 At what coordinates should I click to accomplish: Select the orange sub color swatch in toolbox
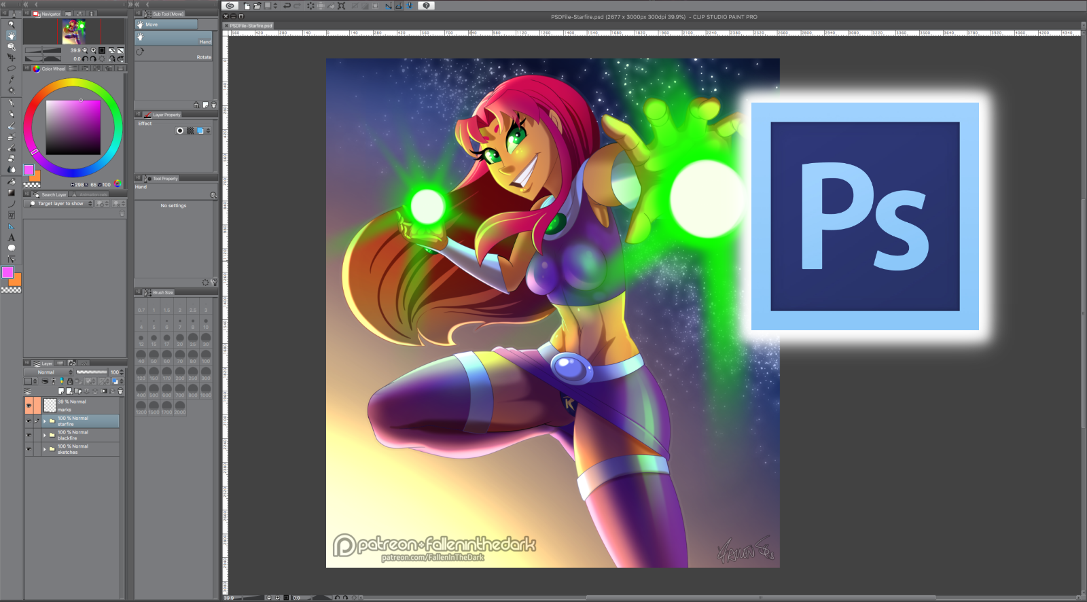tap(16, 281)
